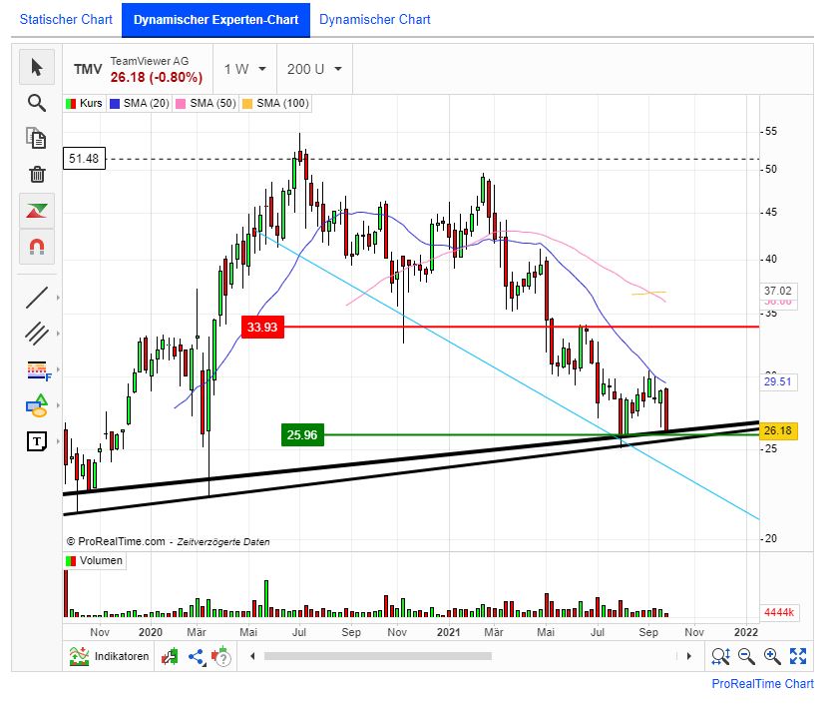835x710 pixels.
Task: Select the Fibonacci retracement tool
Action: pos(38,370)
